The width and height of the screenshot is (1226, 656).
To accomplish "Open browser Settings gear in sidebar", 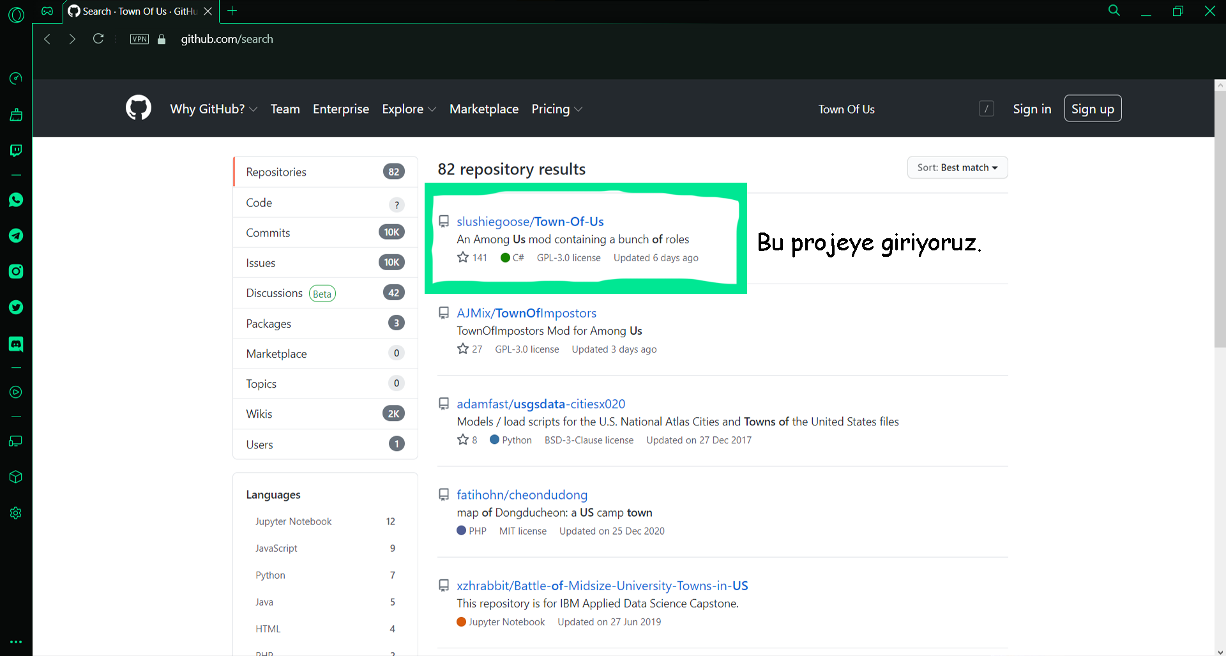I will [16, 513].
